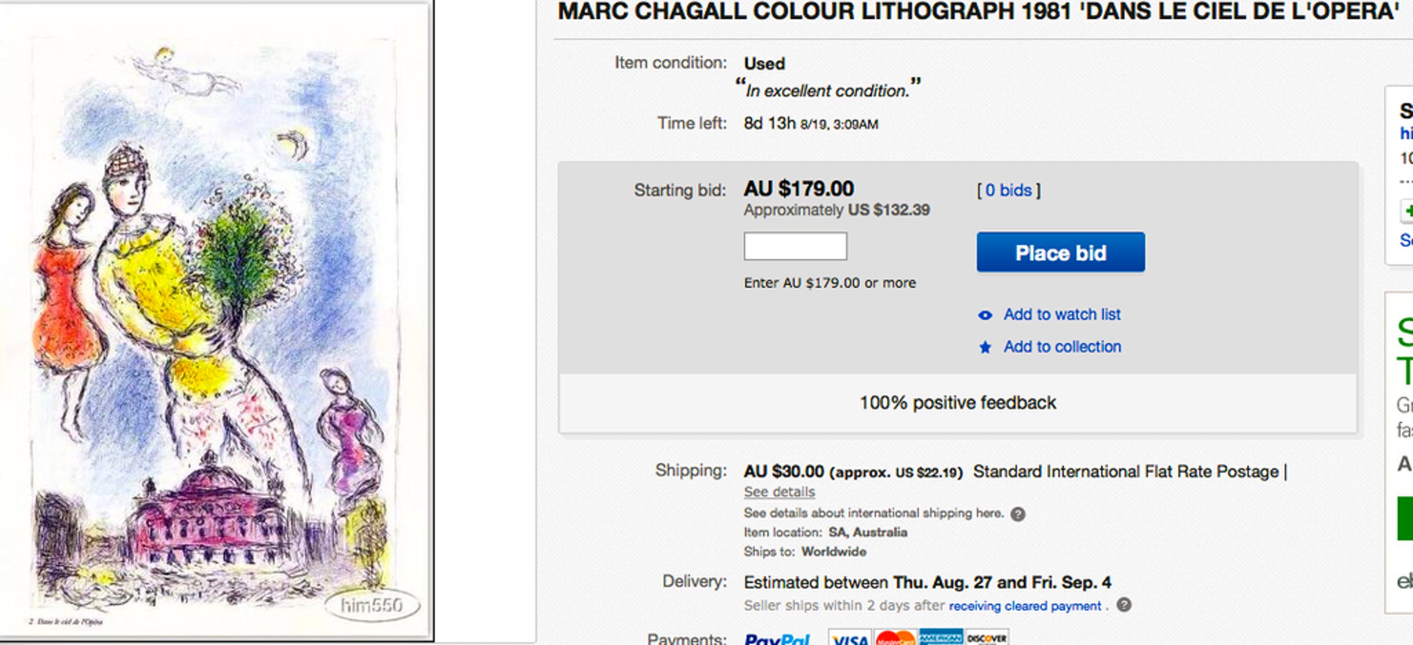Open the 0 bids link

pos(1008,190)
